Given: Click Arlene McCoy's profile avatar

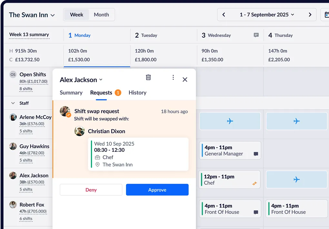Looking at the screenshot, I should (x=13, y=117).
